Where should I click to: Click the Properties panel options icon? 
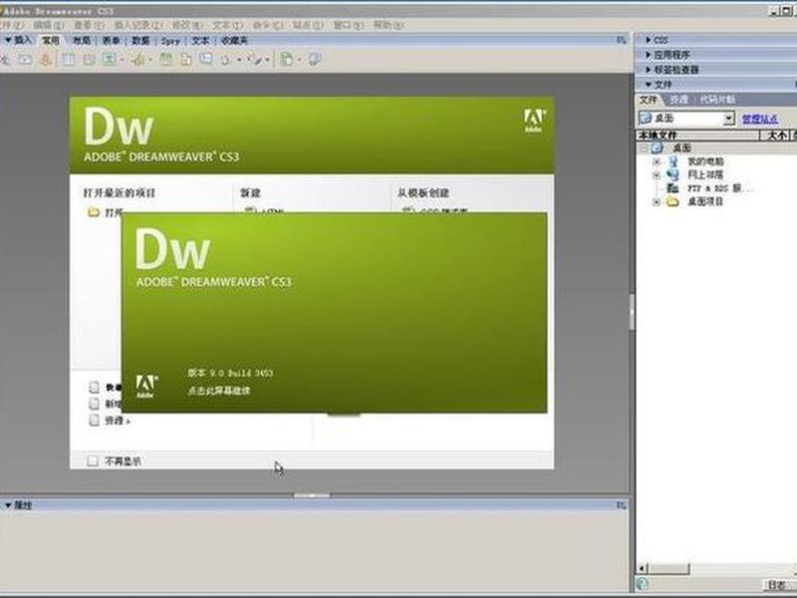pos(621,505)
